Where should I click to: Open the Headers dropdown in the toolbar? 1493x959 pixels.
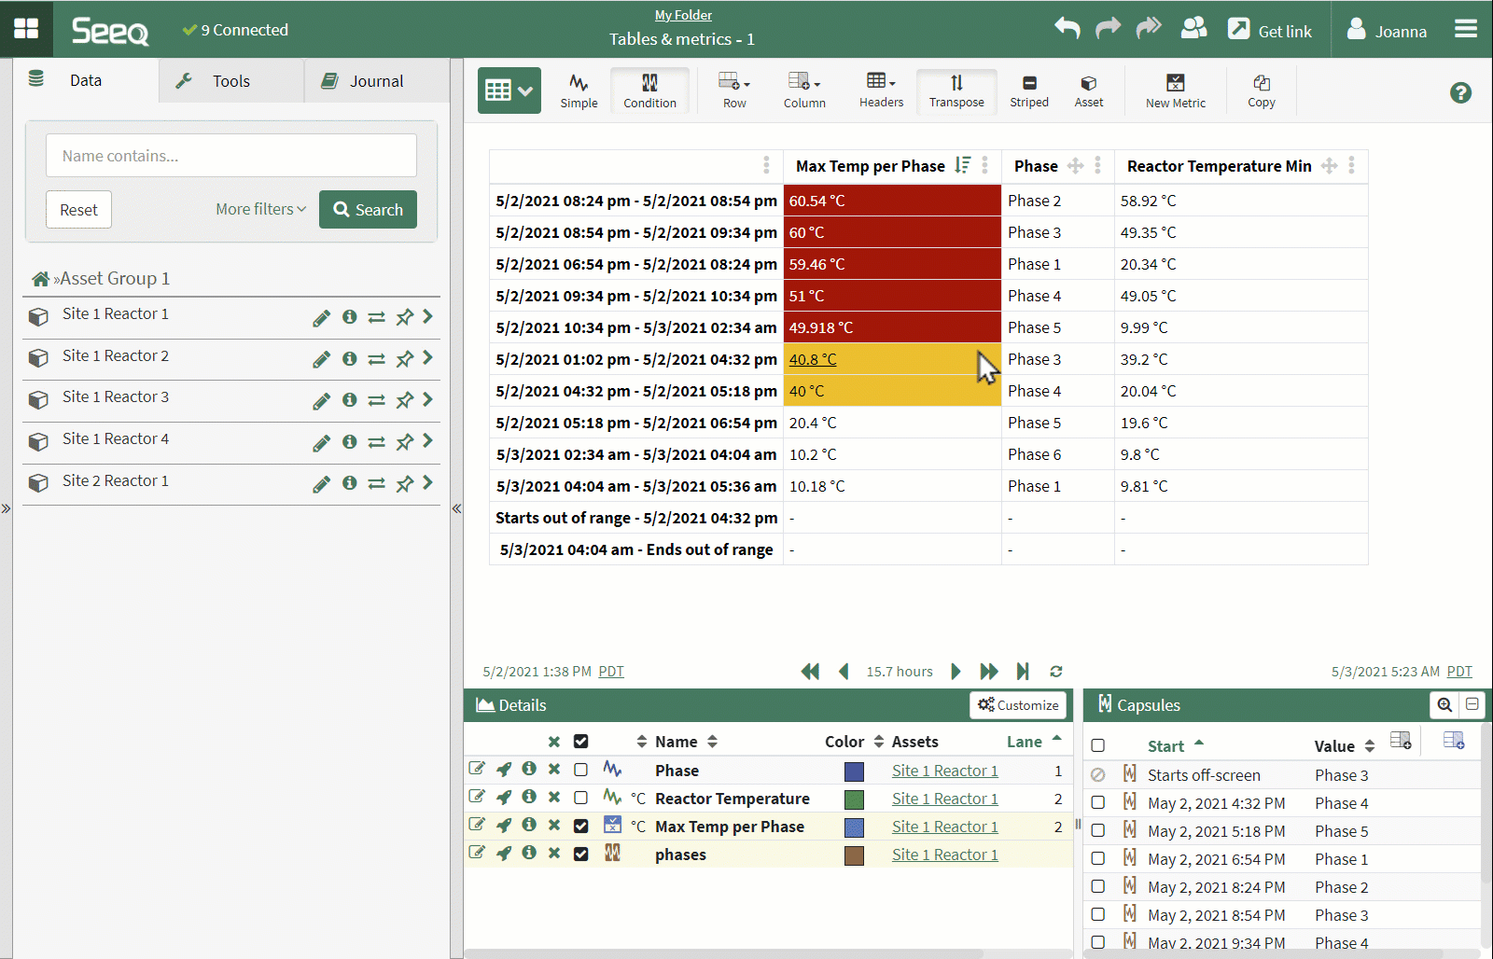pyautogui.click(x=881, y=90)
